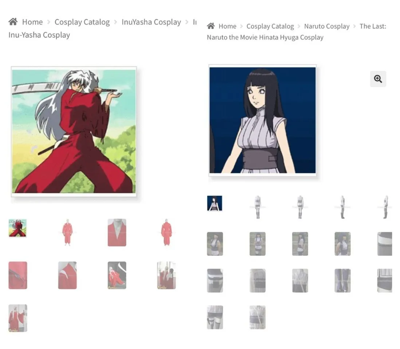400x349 pixels.
Task: Click the home icon in the Naruto breadcrumb
Action: click(211, 26)
